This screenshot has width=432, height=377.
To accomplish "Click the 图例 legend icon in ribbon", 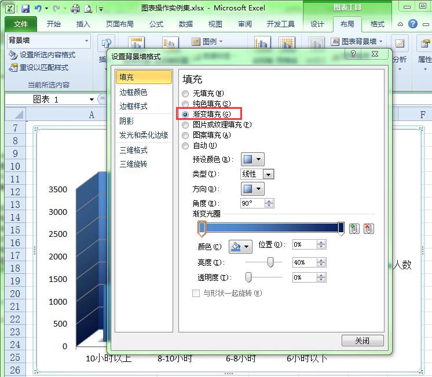I will (196, 42).
